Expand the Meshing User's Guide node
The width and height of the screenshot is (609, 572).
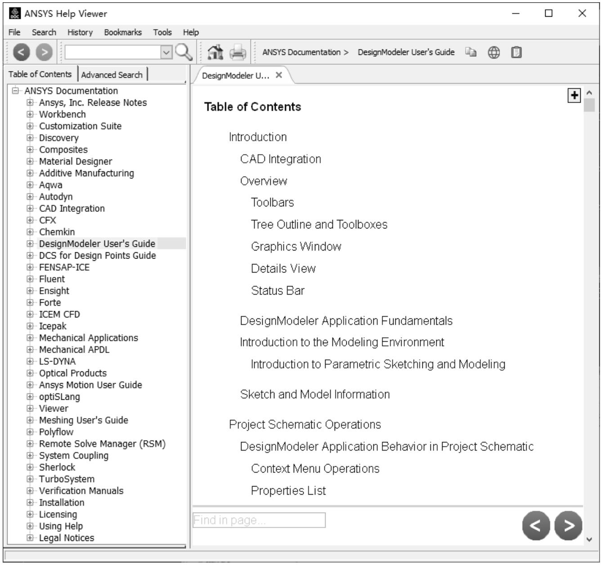coord(30,420)
